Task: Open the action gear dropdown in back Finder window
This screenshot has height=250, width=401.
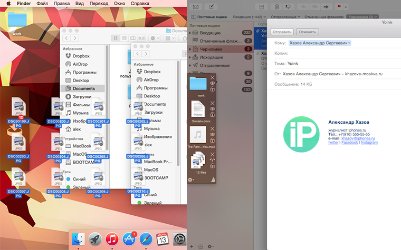Action: 155,38
